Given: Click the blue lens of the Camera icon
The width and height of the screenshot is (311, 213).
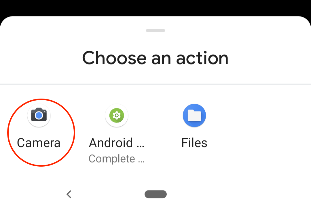Looking at the screenshot, I should coord(39,115).
